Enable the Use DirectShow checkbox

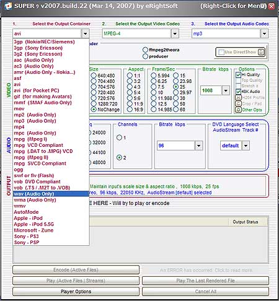click(x=221, y=52)
